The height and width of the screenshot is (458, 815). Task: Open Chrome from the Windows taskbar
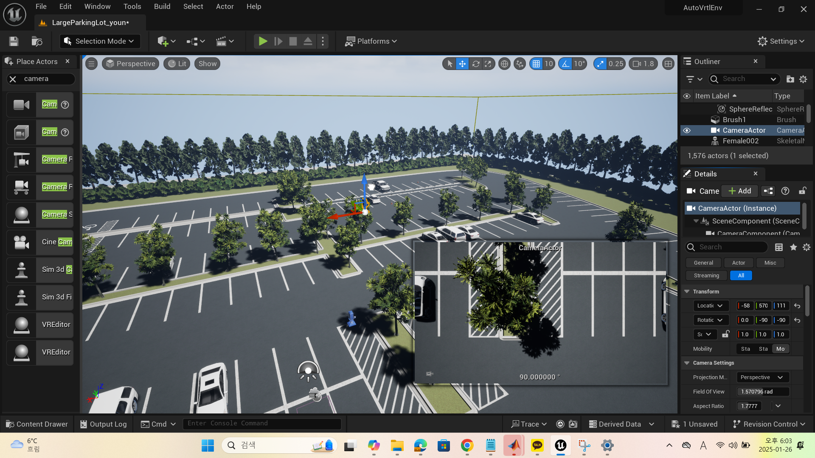(467, 445)
